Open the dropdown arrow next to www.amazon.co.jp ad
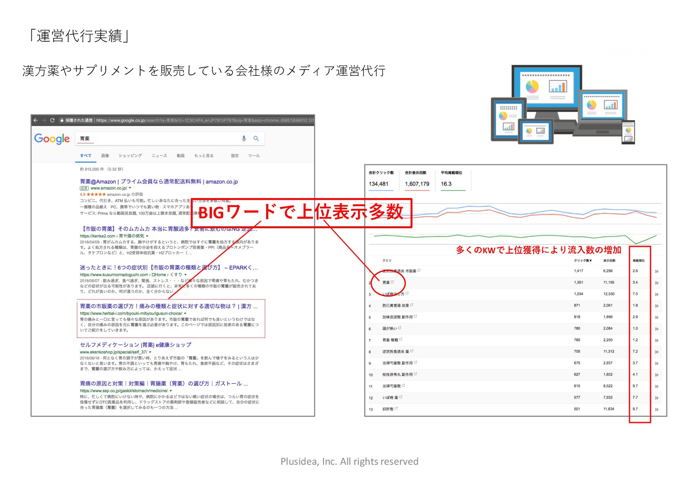699x484 pixels. pos(130,188)
